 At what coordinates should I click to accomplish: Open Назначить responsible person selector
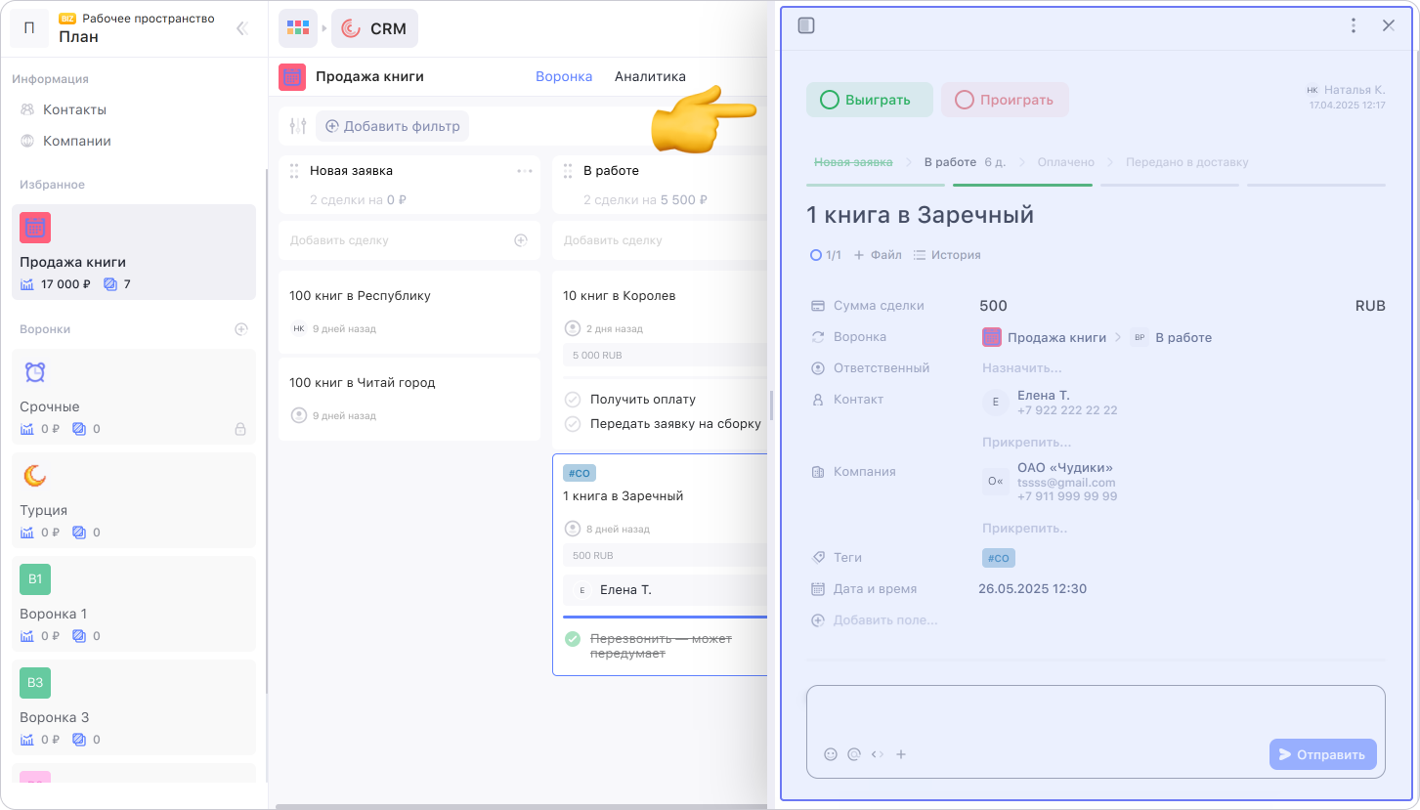click(x=1021, y=368)
